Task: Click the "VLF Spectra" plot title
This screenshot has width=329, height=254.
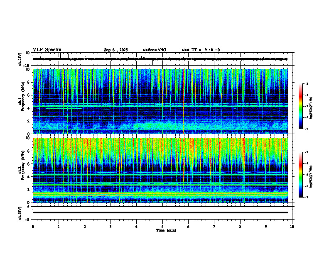Action: 47,50
